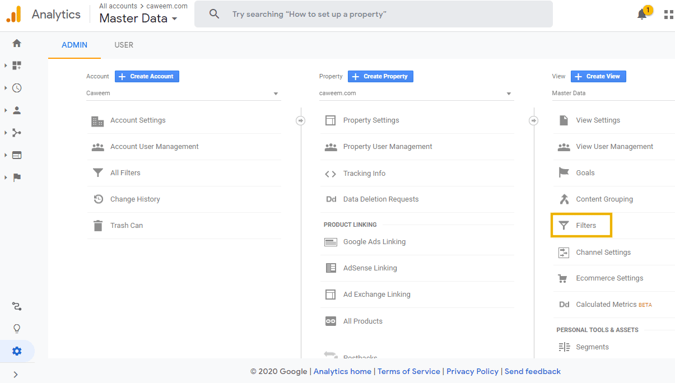
Task: Expand Customization arrow in sidebar
Action: 6,66
